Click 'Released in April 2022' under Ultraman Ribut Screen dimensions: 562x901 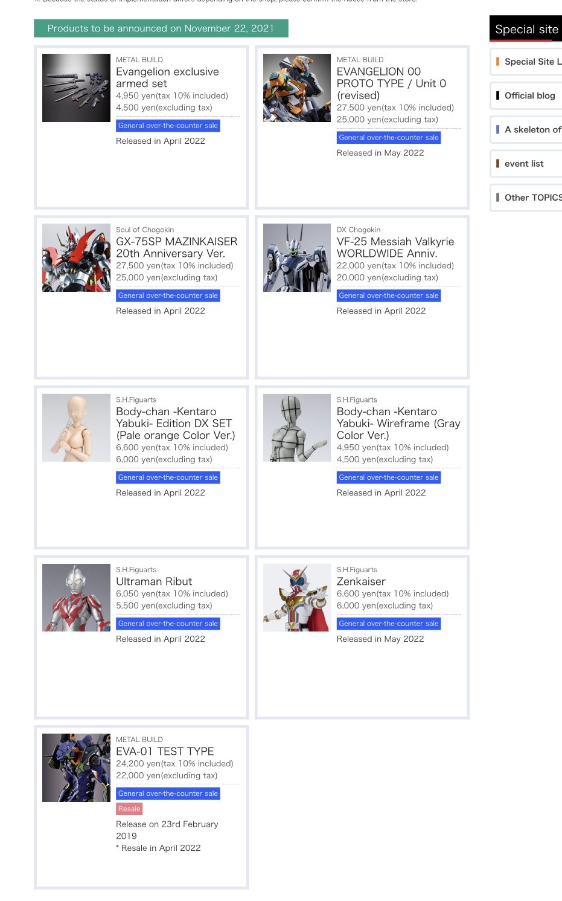coord(161,639)
